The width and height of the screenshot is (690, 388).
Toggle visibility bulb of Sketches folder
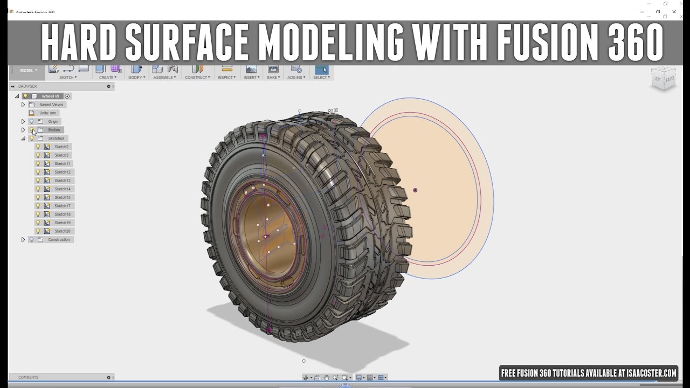(x=31, y=138)
